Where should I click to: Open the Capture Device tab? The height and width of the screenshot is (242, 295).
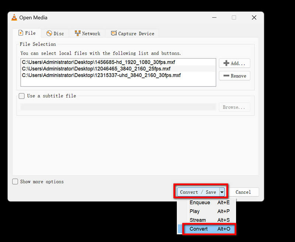pos(132,33)
